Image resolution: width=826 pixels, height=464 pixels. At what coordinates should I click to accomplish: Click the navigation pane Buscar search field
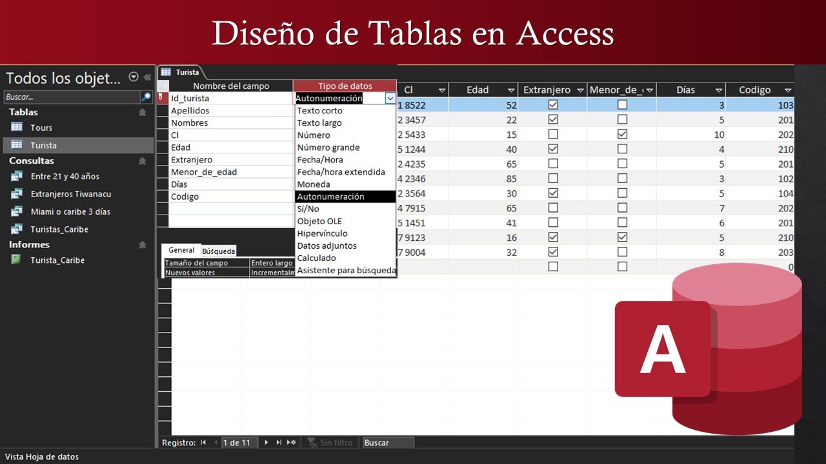(72, 97)
